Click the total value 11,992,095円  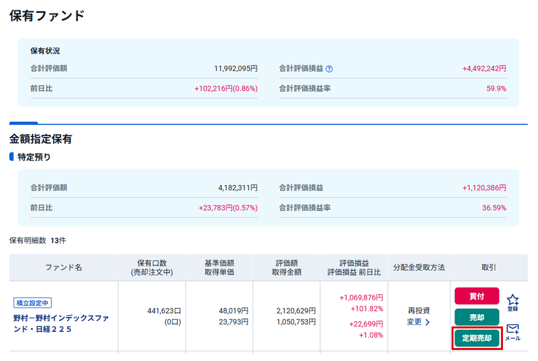coord(235,69)
